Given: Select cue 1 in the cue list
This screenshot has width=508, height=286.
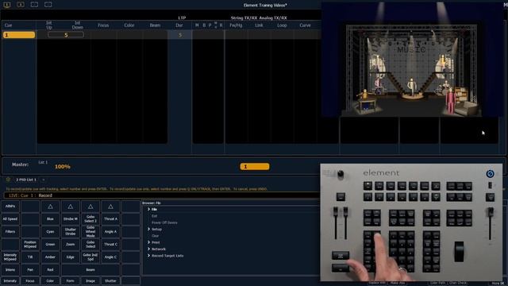Looking at the screenshot, I should click(x=19, y=35).
